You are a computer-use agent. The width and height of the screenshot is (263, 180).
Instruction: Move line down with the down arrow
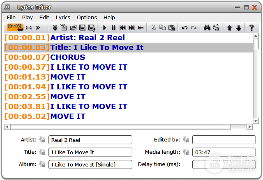(238, 28)
